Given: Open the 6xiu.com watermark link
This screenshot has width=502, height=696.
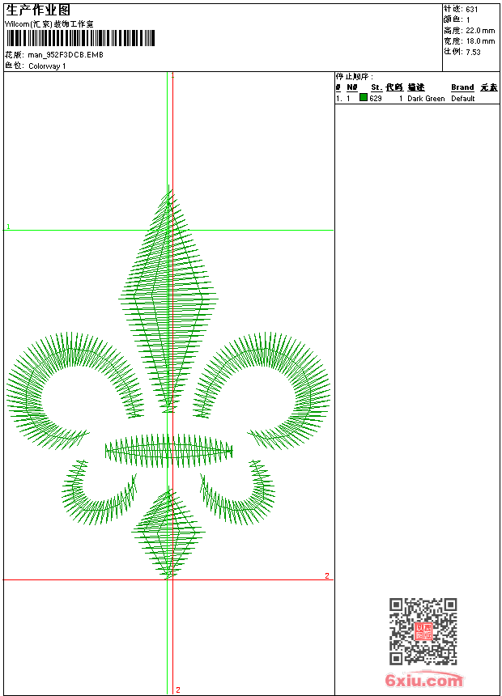Looking at the screenshot, I should 424,681.
